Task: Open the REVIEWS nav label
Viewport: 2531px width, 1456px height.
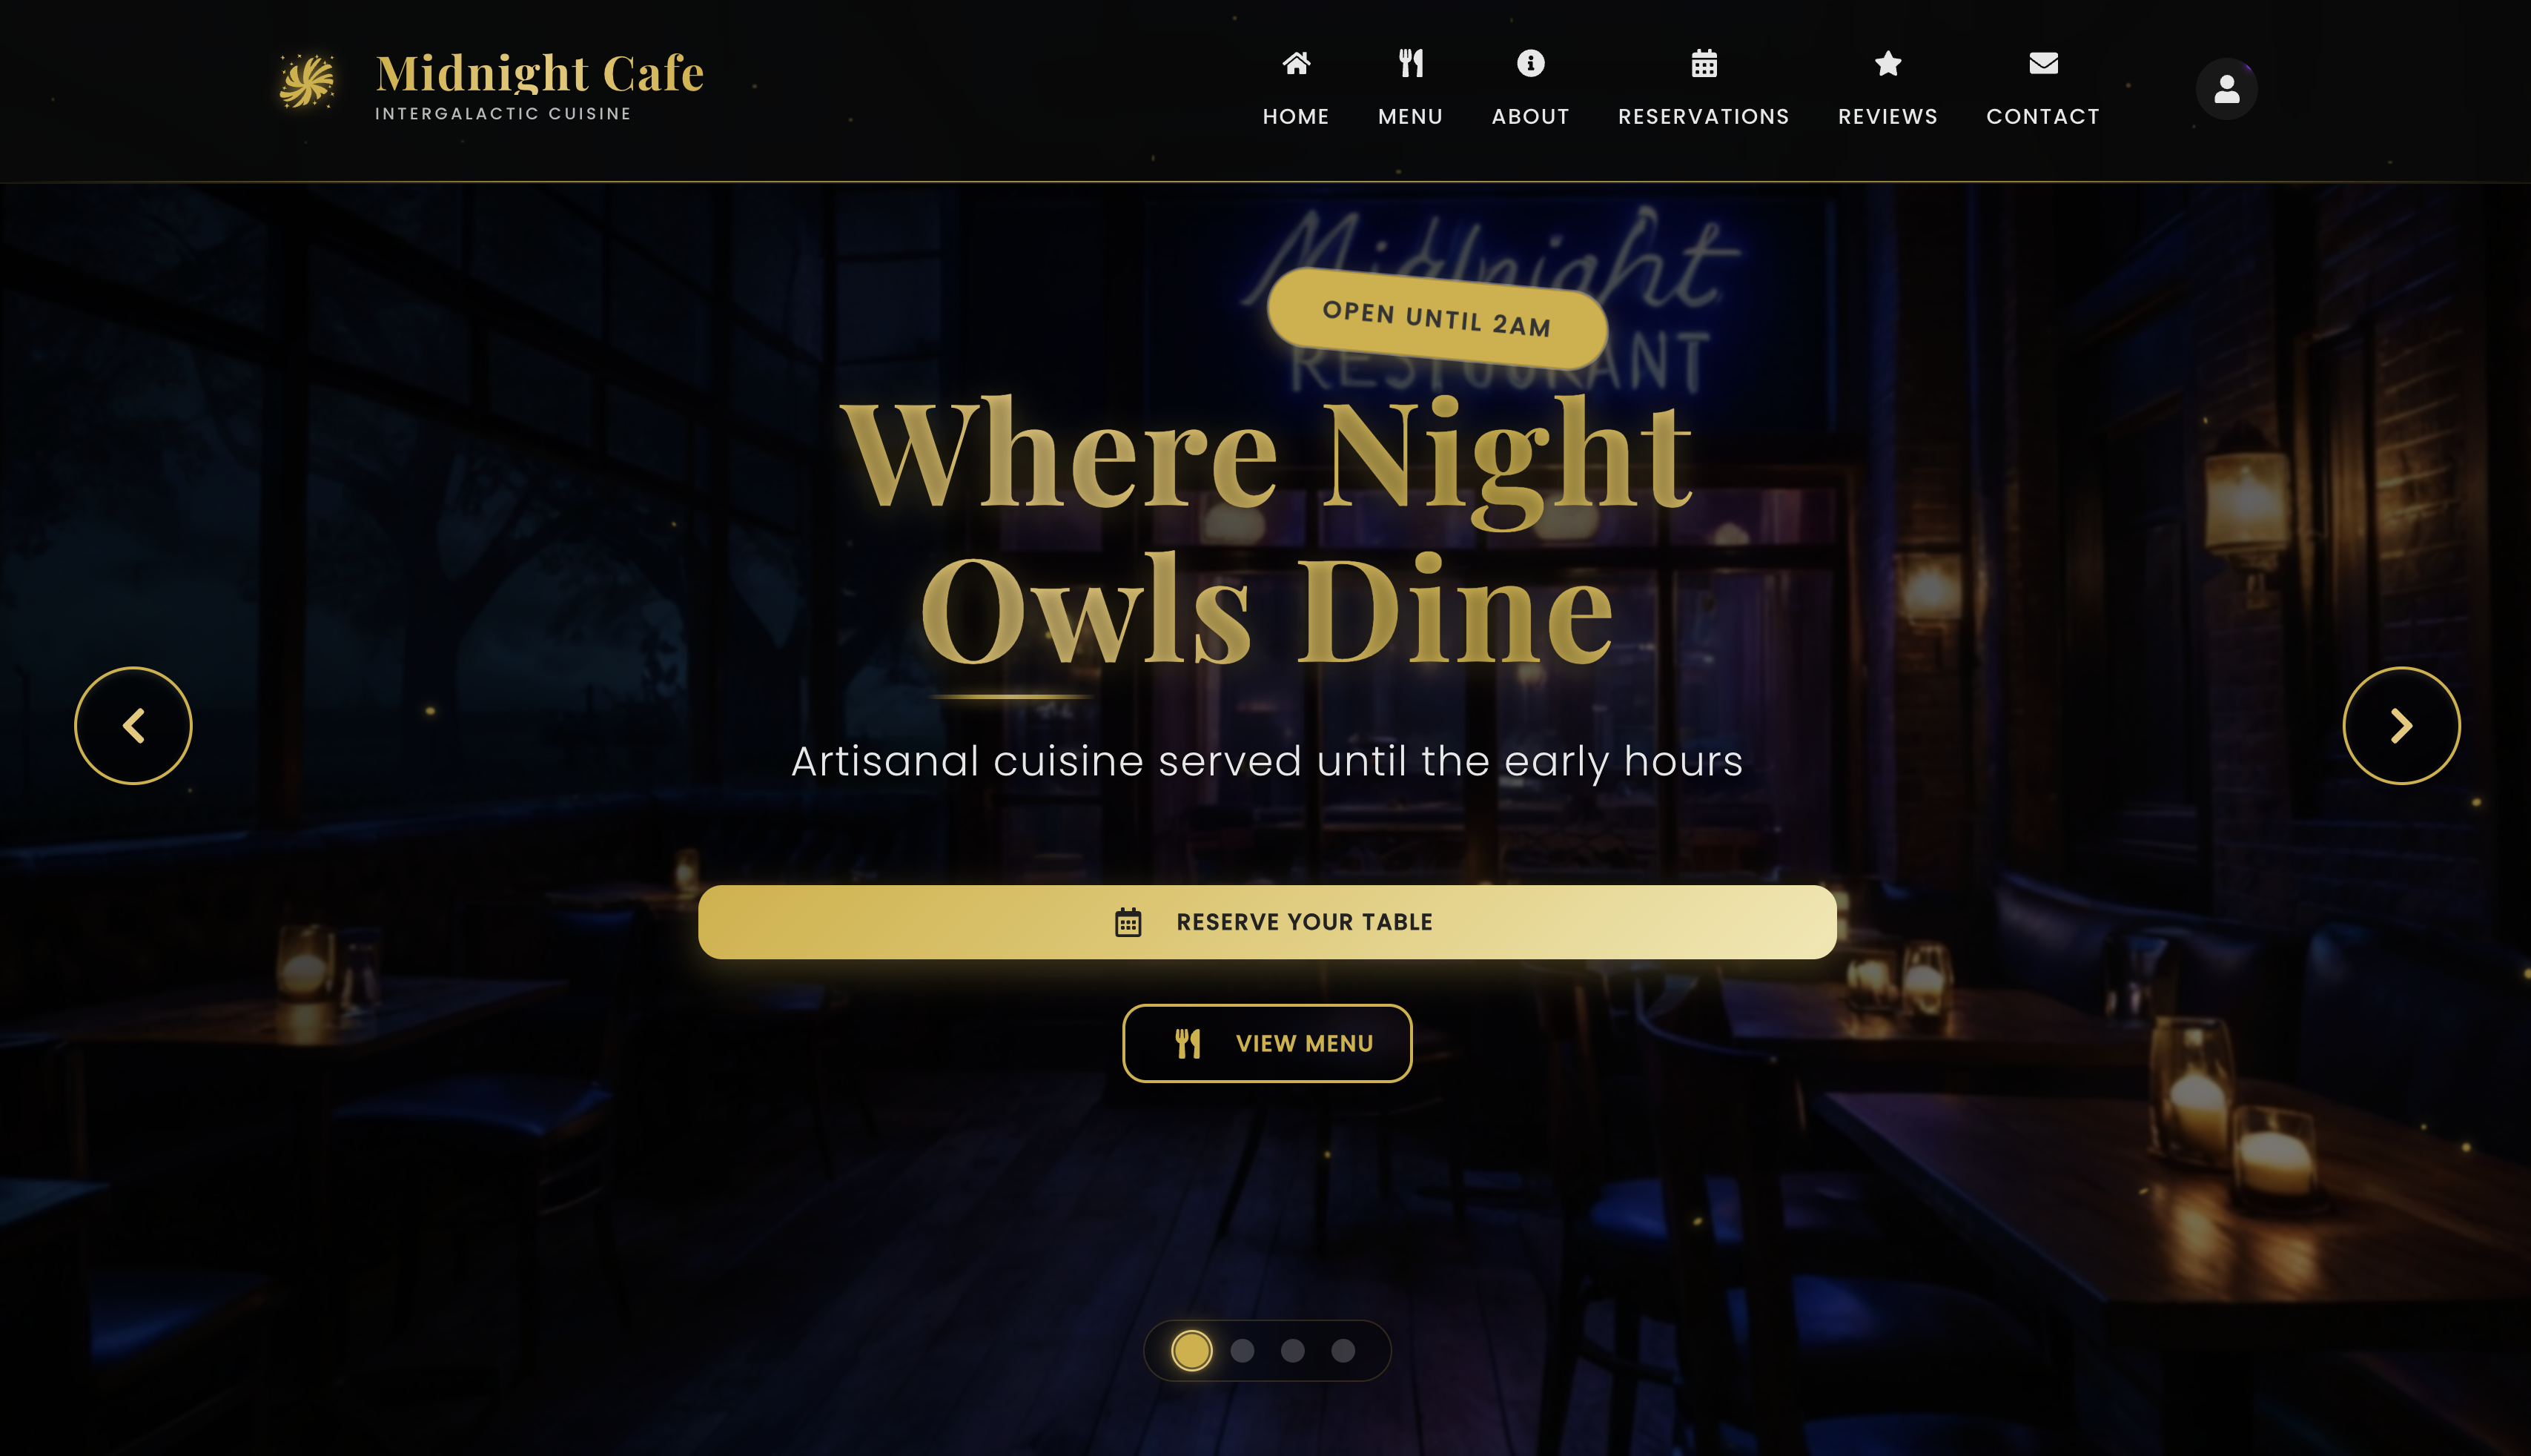Action: [x=1888, y=117]
